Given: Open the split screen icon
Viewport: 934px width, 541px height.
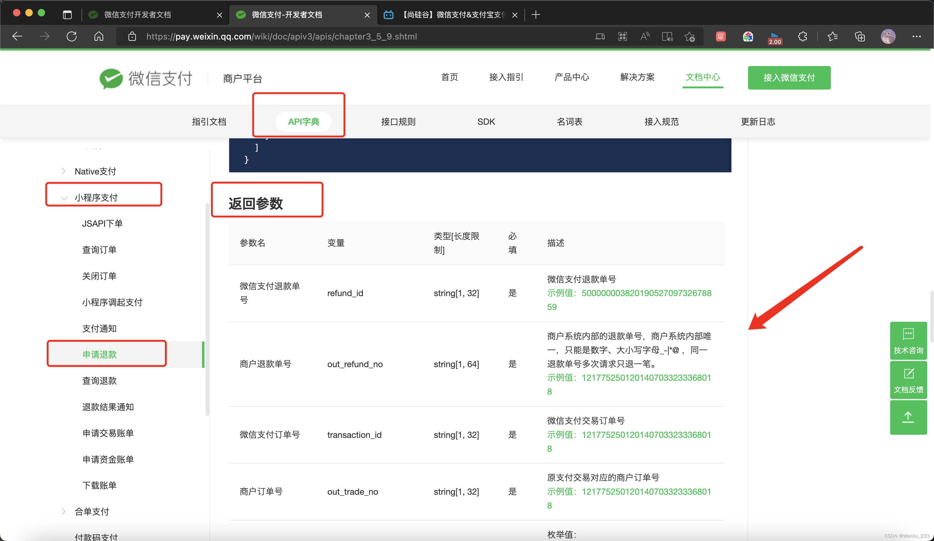Looking at the screenshot, I should coord(600,36).
